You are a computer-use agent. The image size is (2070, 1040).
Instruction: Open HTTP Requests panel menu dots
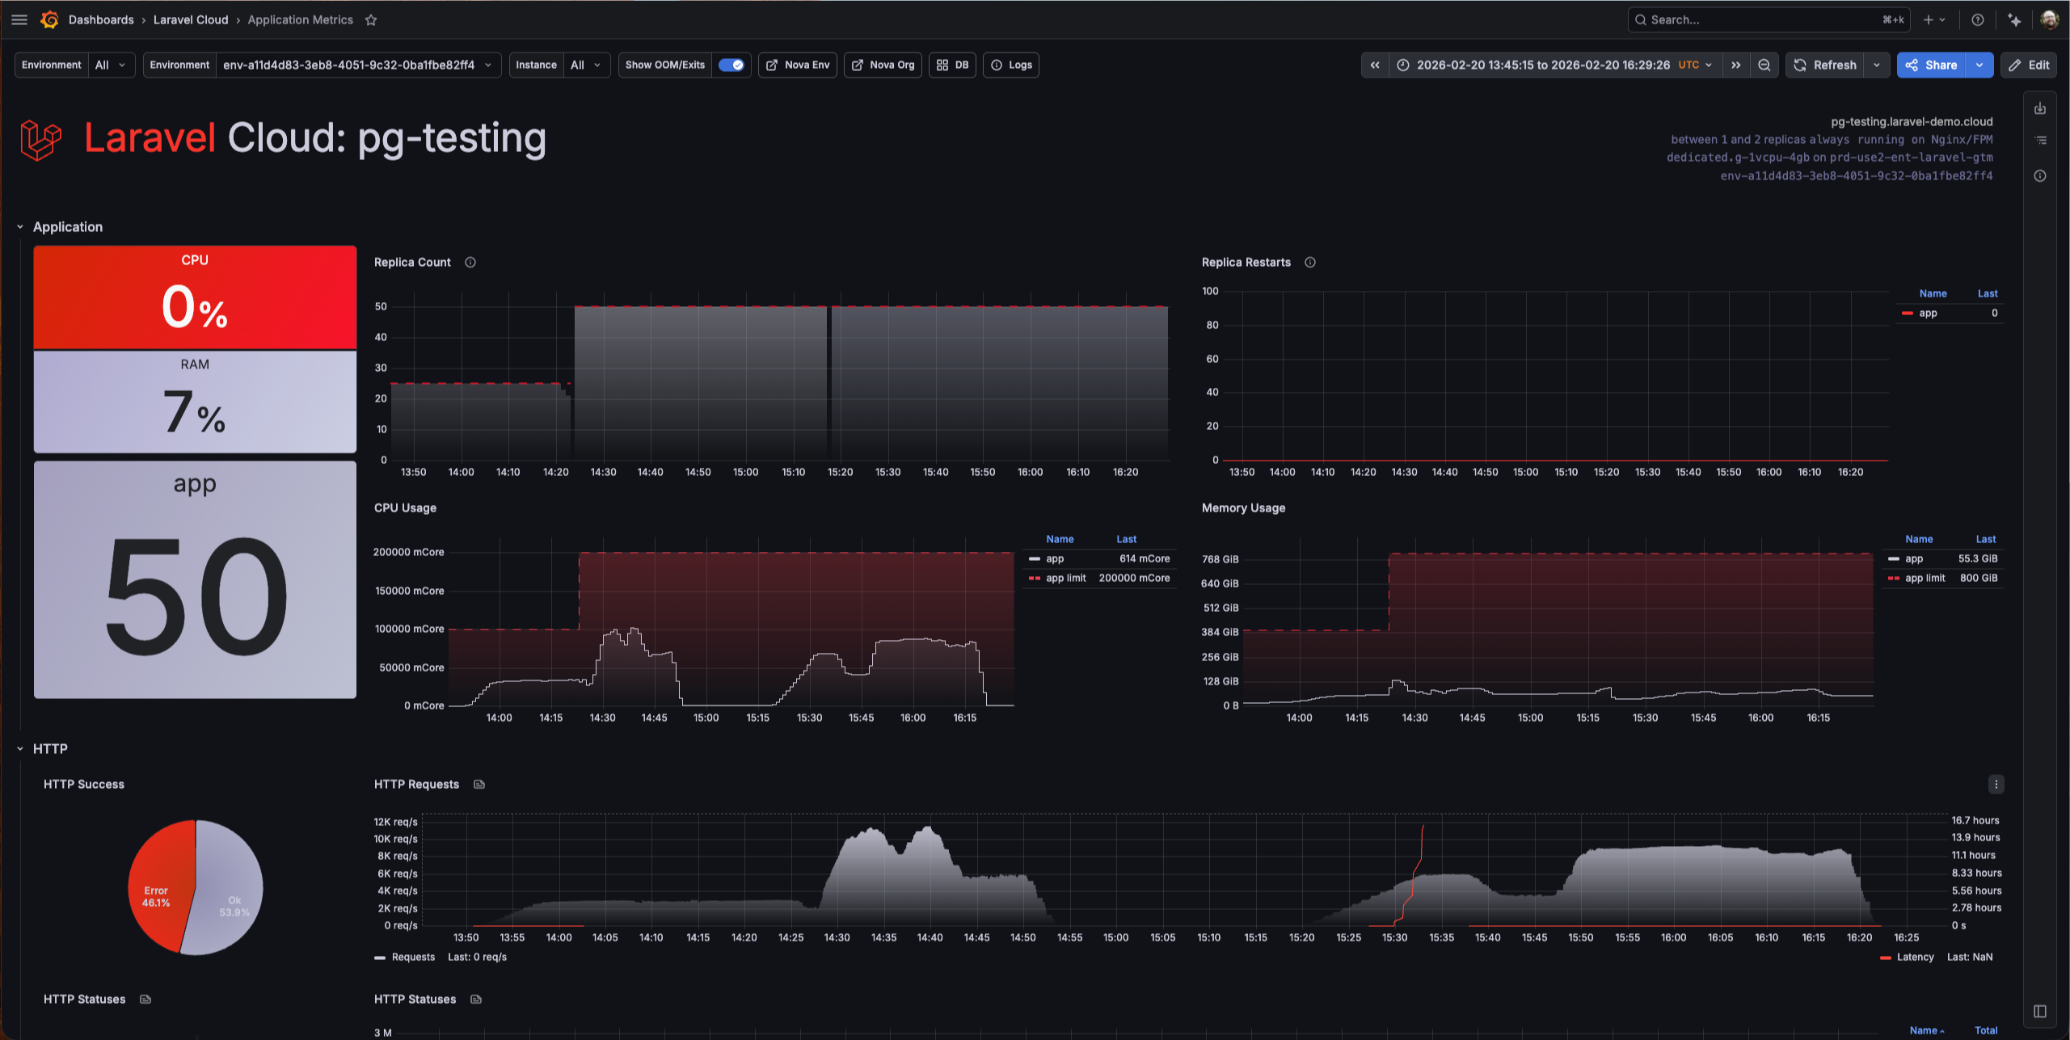coord(1996,784)
